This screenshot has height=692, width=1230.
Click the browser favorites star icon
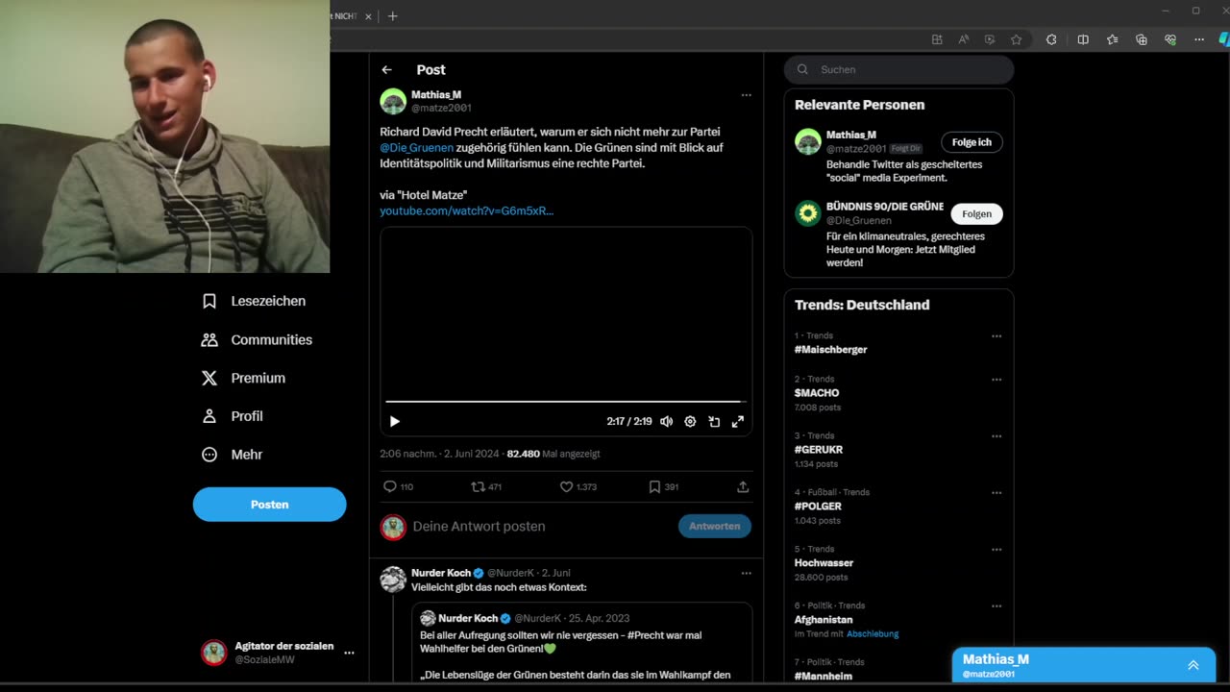coord(1016,39)
